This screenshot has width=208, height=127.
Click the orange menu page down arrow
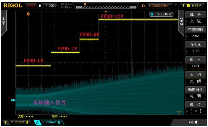tap(179, 112)
